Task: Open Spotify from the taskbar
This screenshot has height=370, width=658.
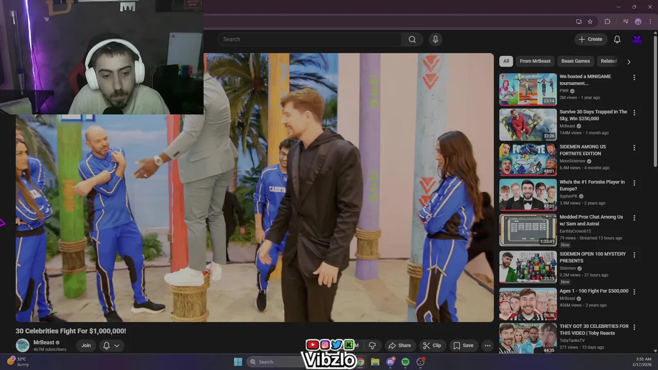Action: [405, 362]
